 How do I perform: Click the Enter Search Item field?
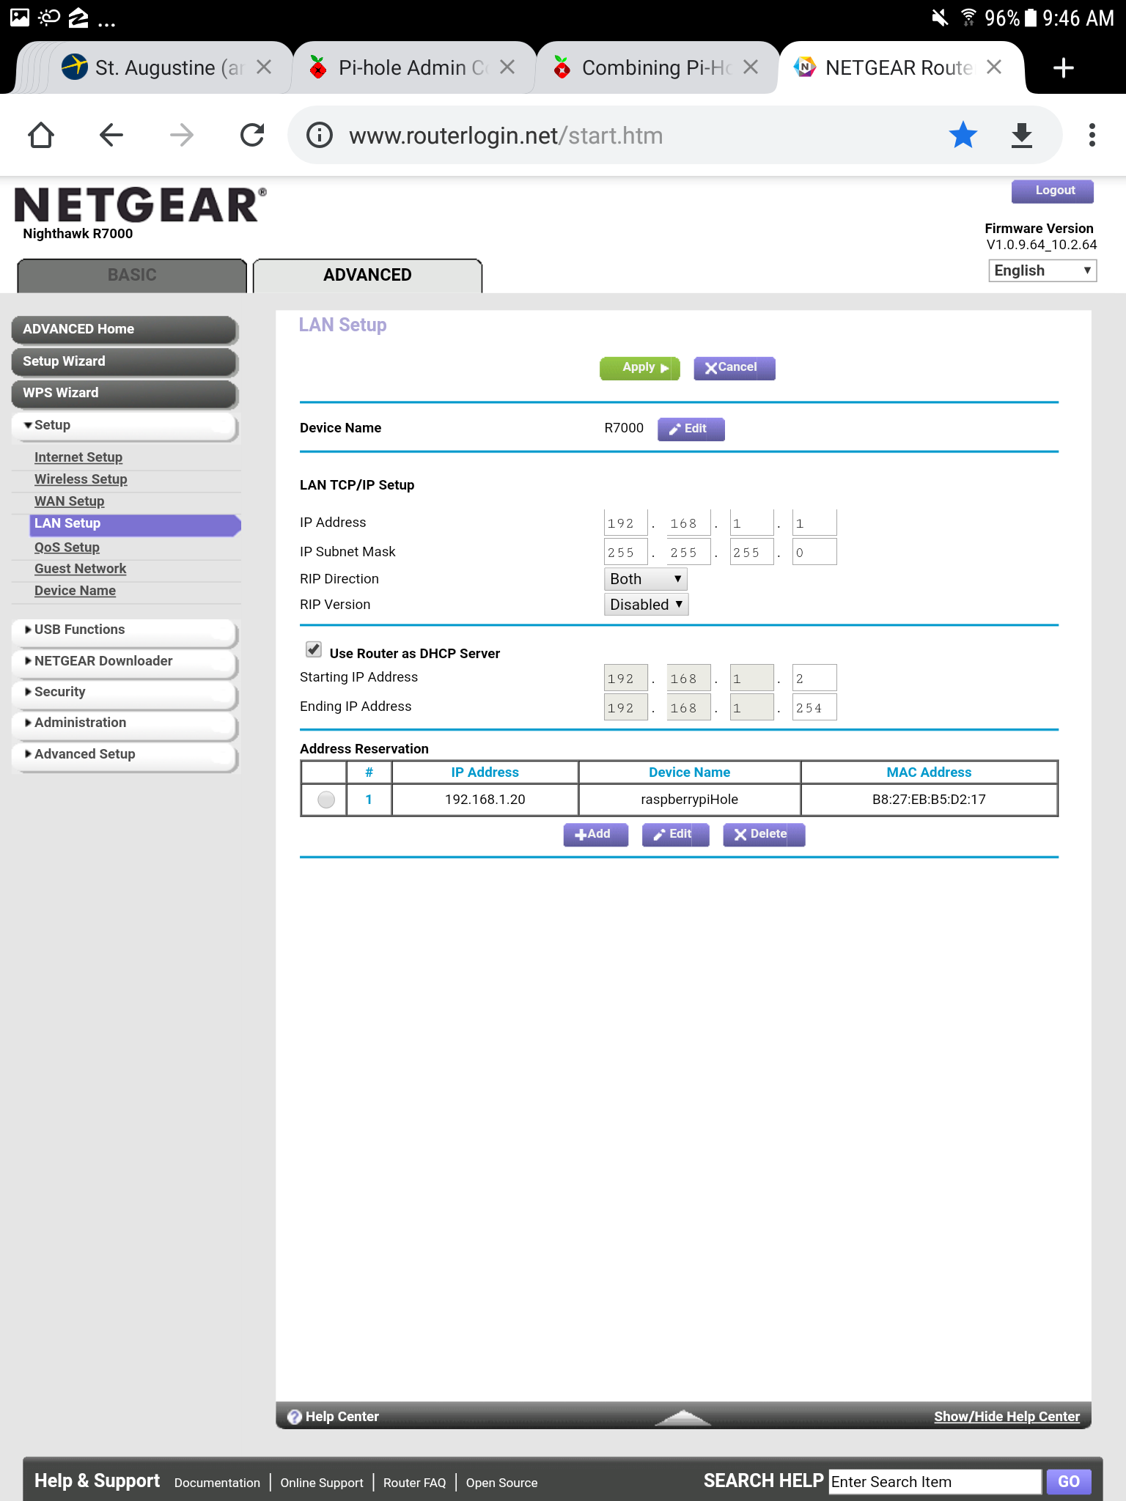point(934,1482)
